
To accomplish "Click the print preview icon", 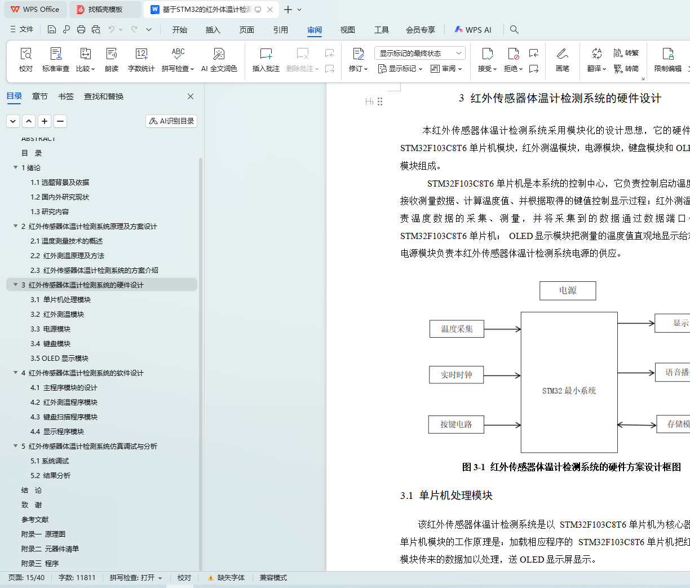I will (96, 29).
